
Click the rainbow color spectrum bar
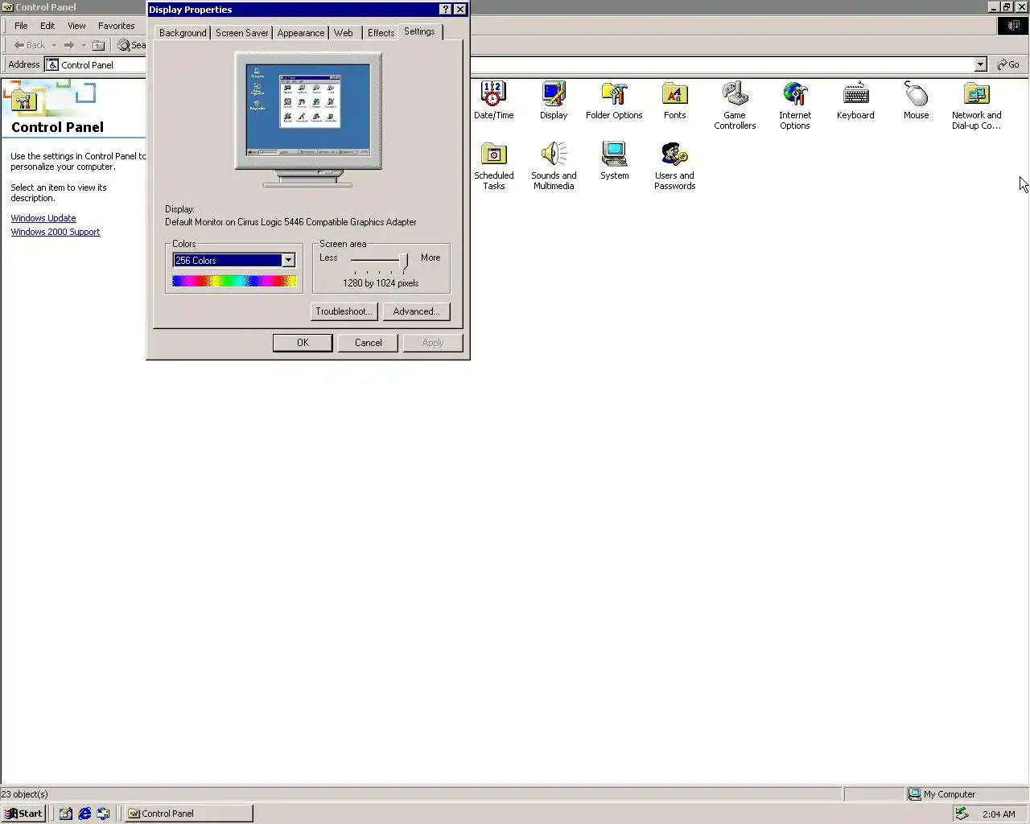click(234, 281)
